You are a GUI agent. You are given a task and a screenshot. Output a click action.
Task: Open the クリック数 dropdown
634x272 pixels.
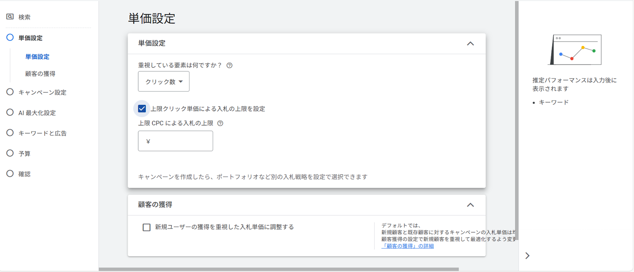tap(164, 82)
